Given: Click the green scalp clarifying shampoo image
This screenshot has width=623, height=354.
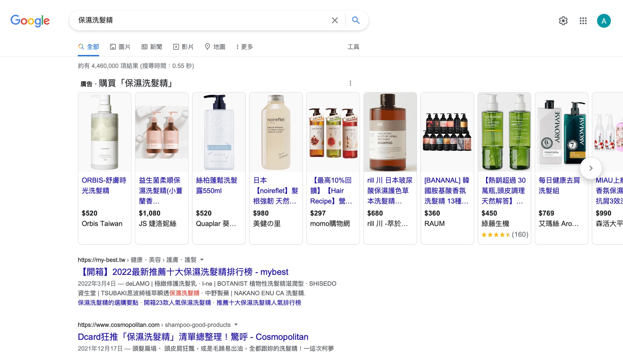Looking at the screenshot, I should coord(504,132).
